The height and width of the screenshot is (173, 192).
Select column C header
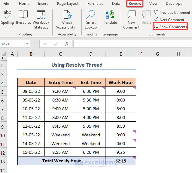(60, 54)
